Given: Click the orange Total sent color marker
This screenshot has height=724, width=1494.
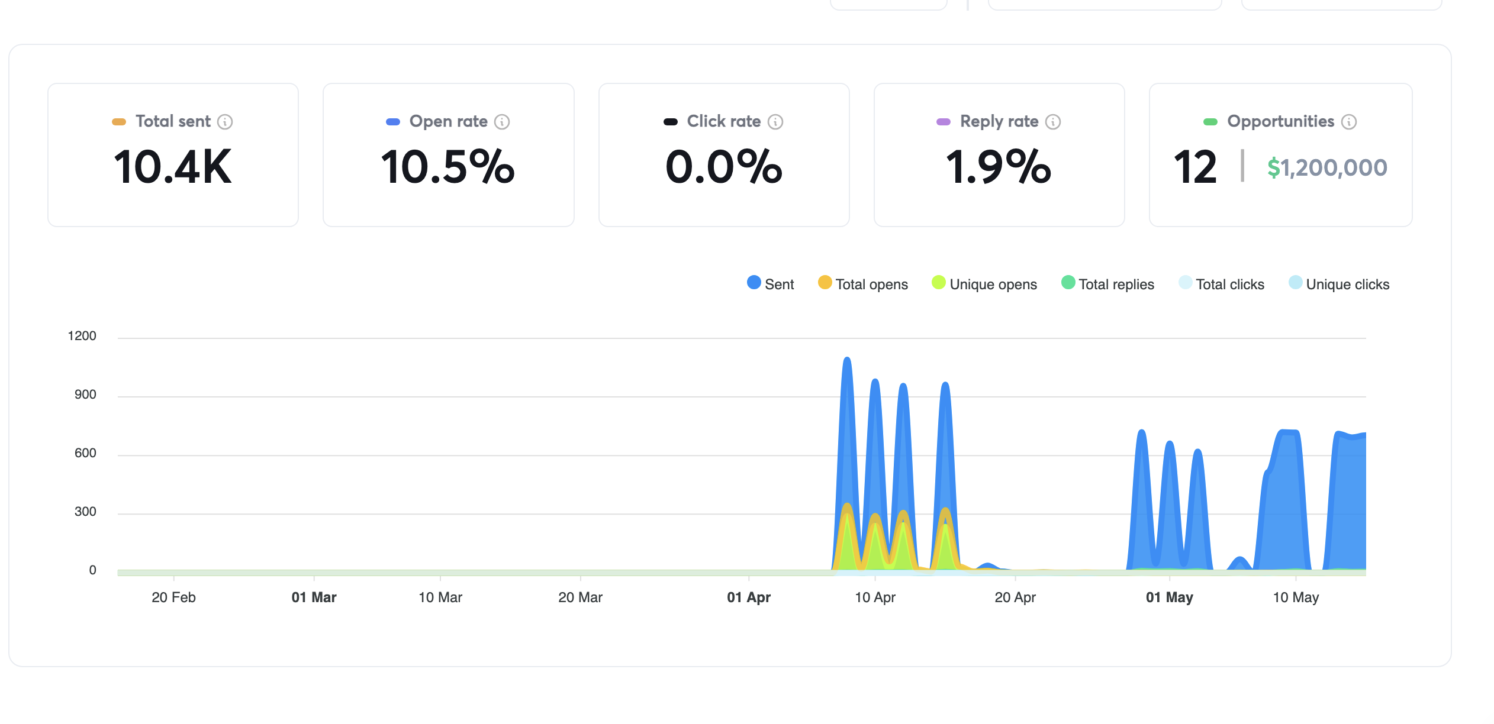Looking at the screenshot, I should pos(119,122).
